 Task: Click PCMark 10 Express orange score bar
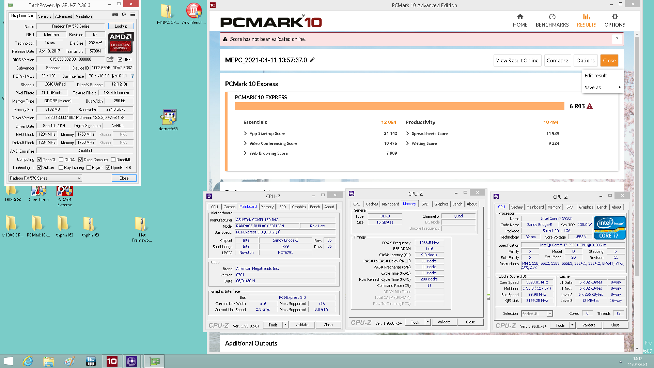coord(400,106)
